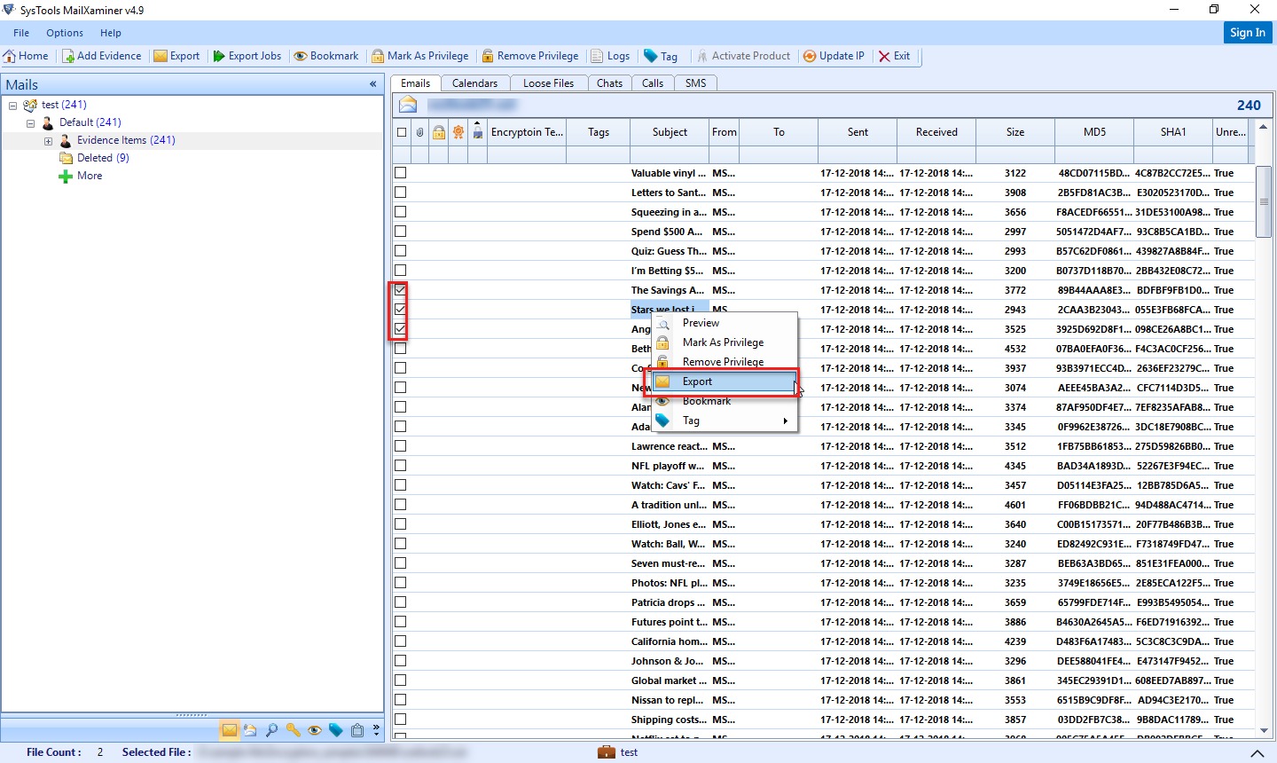Click the key icon in bottom panel
This screenshot has height=763, width=1277.
293,730
